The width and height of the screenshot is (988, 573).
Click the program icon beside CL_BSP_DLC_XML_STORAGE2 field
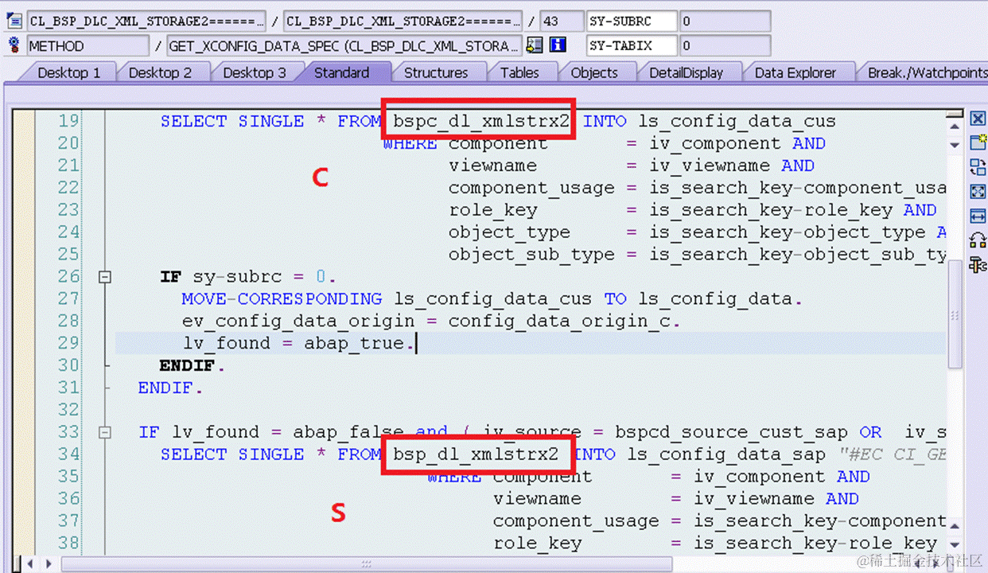[14, 21]
